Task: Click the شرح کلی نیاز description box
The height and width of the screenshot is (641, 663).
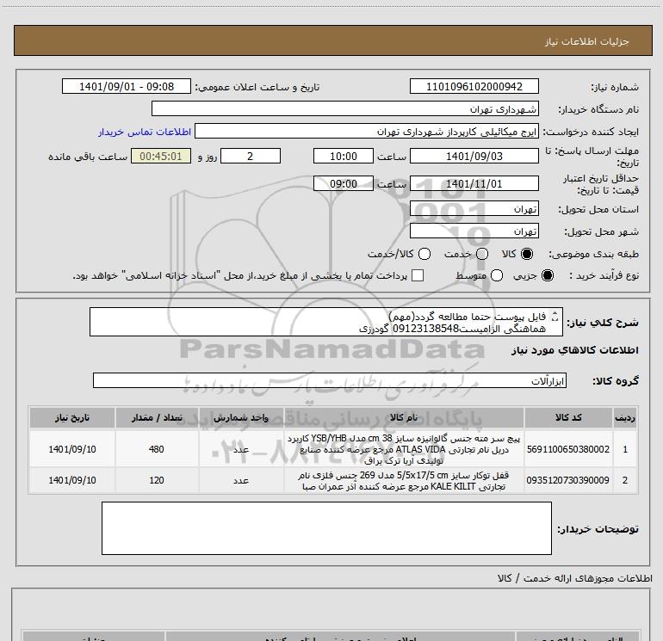Action: (326, 322)
